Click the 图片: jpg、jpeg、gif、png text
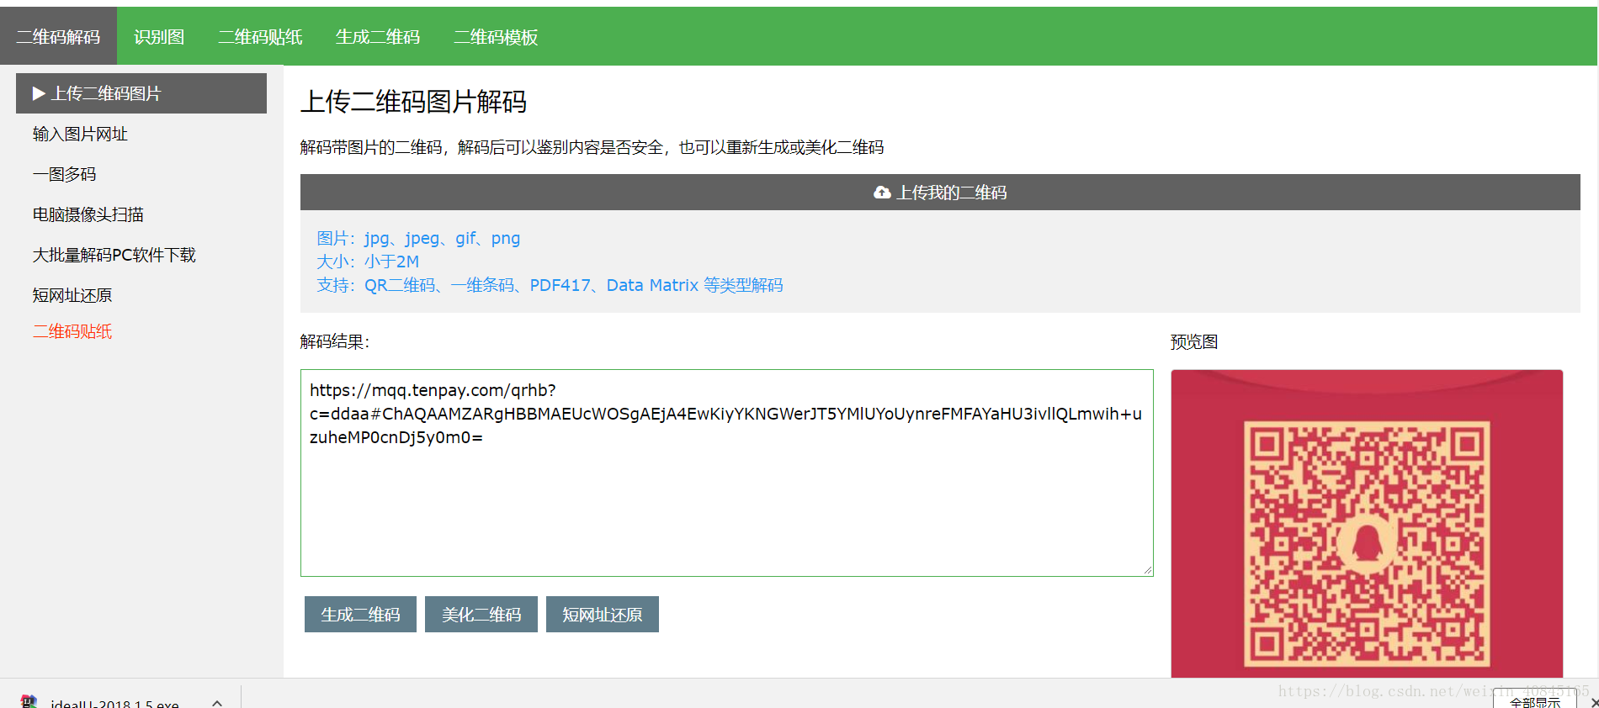The width and height of the screenshot is (1599, 708). point(418,238)
